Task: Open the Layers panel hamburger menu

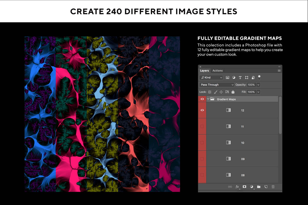Action: click(279, 71)
